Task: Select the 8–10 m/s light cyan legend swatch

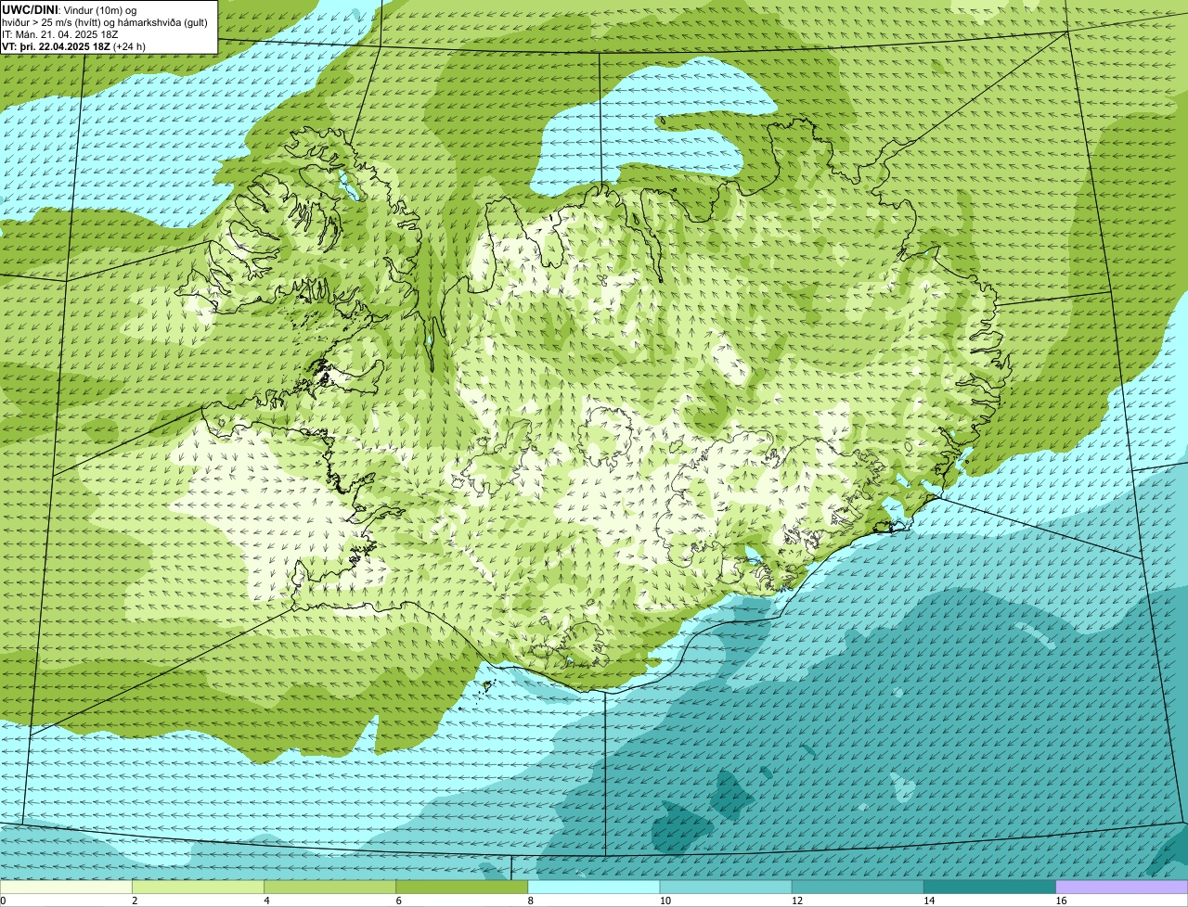Action: pos(594,887)
